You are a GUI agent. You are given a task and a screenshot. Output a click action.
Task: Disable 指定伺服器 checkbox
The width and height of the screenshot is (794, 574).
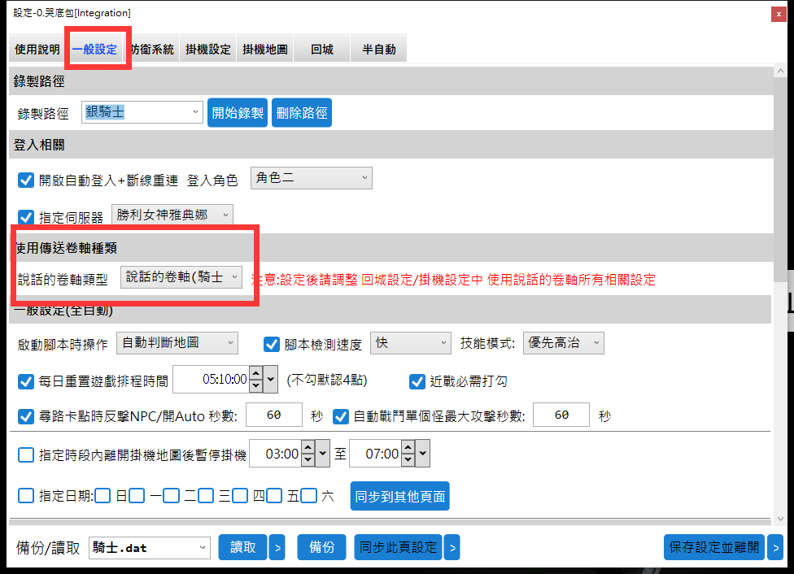[x=26, y=217]
